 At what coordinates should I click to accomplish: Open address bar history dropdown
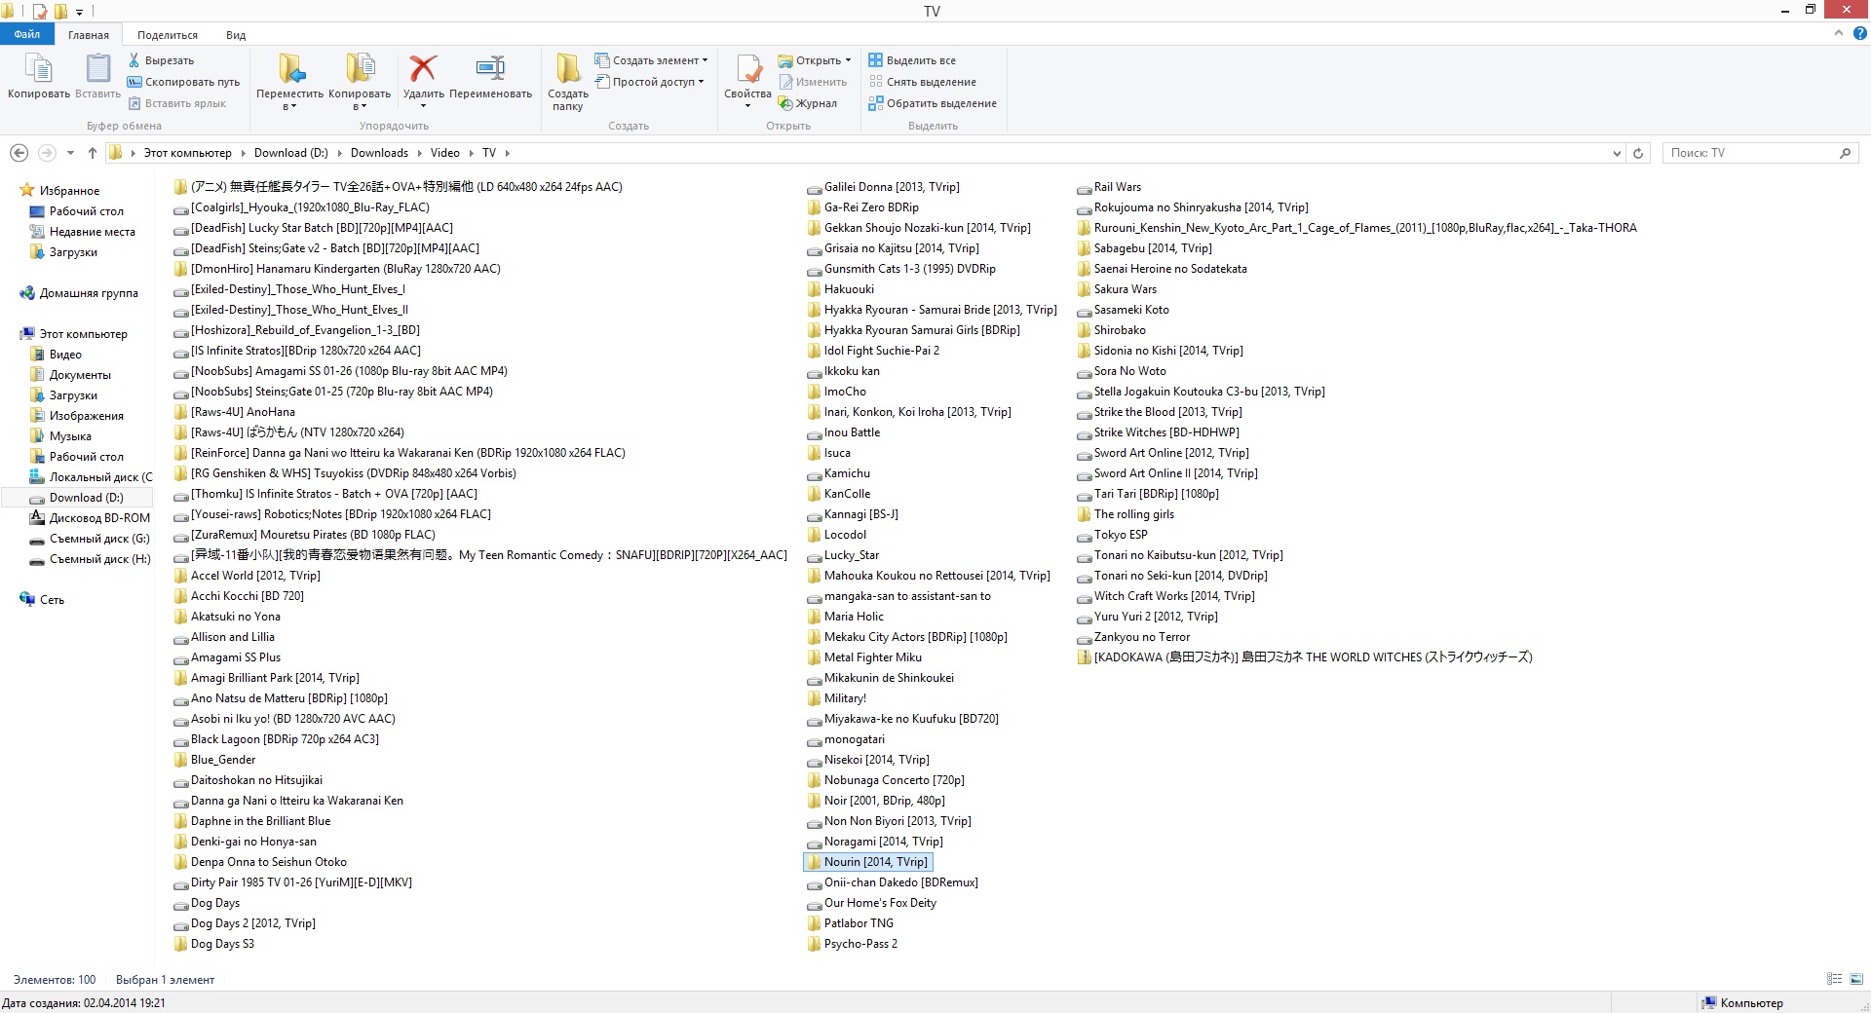pyautogui.click(x=1617, y=153)
